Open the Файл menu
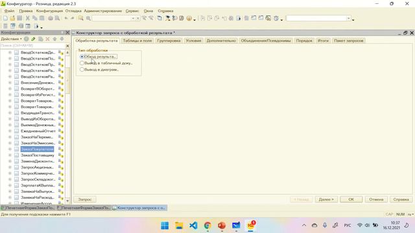 pos(9,11)
